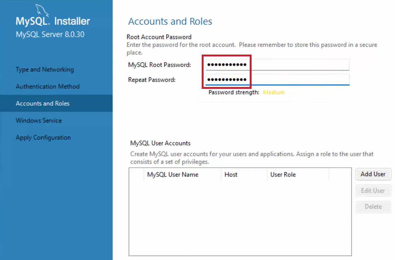The width and height of the screenshot is (395, 260).
Task: Click the Repeat Password label
Action: pos(152,80)
